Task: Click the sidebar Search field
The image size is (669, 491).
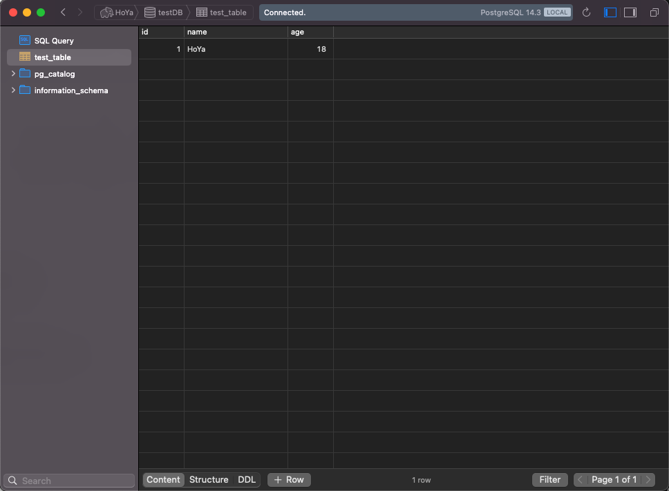Action: pos(69,481)
